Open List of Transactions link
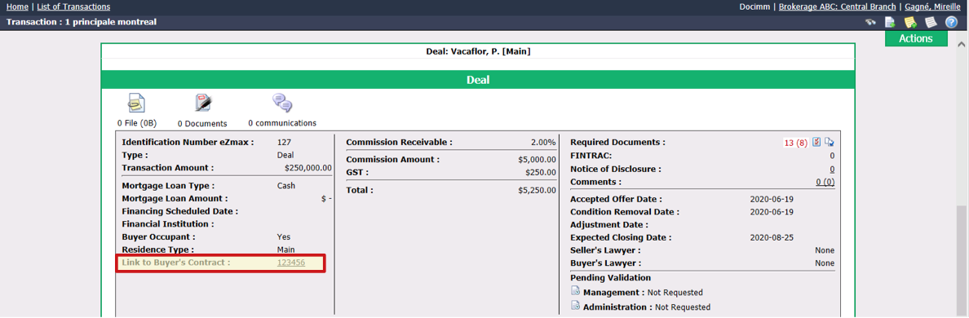The image size is (969, 318). click(73, 7)
